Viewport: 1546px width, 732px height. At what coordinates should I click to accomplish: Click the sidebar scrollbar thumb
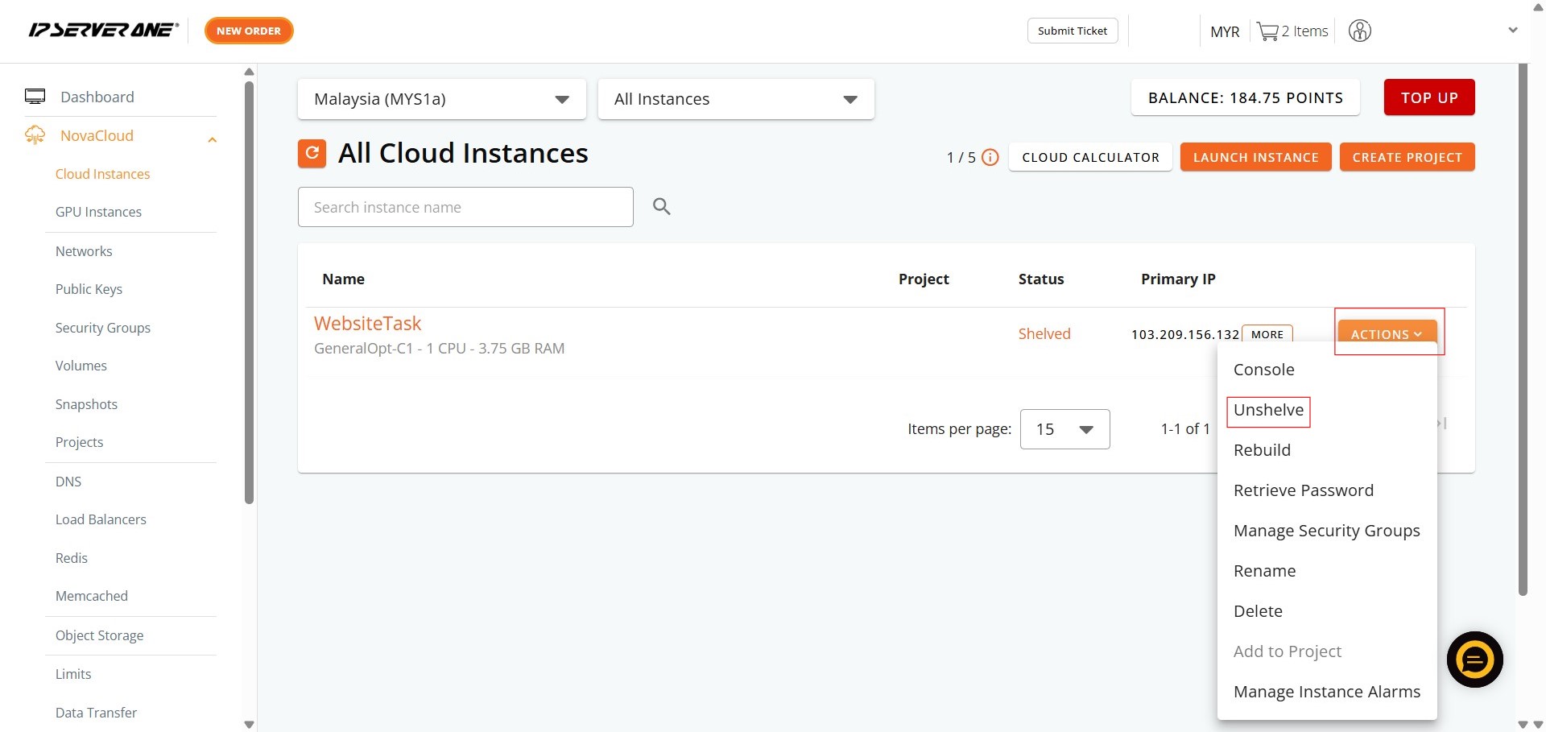[x=249, y=292]
